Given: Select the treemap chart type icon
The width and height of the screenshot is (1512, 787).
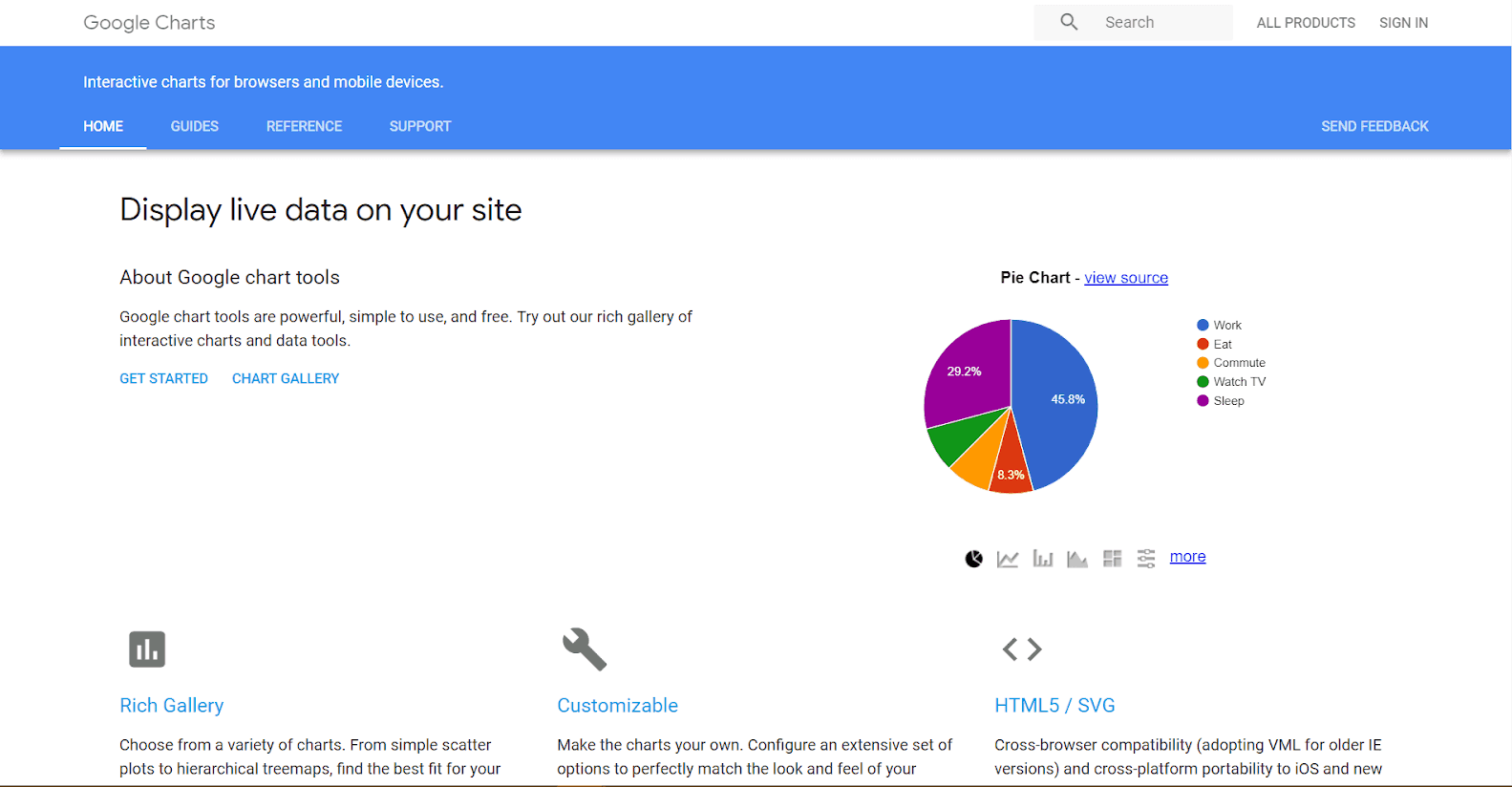Looking at the screenshot, I should (x=1112, y=559).
